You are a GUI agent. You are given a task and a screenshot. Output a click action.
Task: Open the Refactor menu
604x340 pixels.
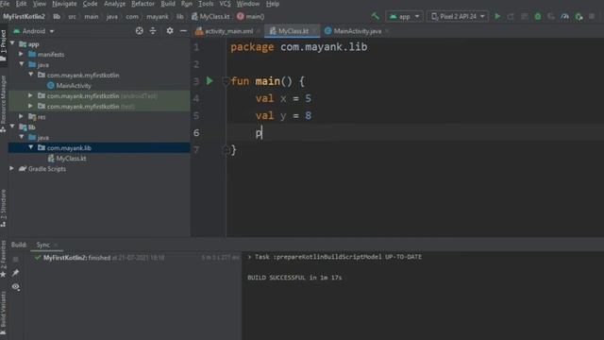click(143, 4)
